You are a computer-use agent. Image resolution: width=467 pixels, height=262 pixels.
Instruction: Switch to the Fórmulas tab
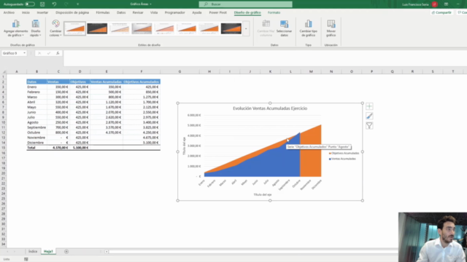(103, 12)
